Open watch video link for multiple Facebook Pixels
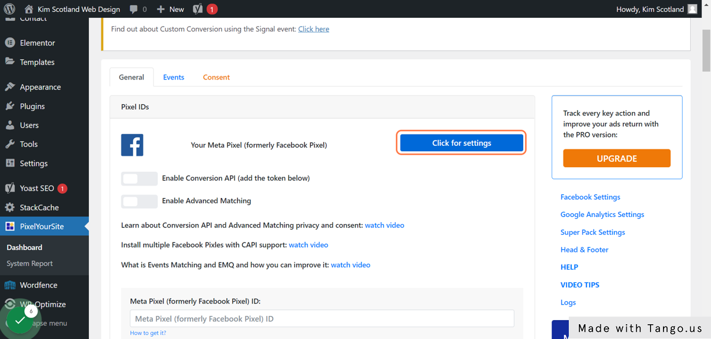The width and height of the screenshot is (711, 339). pyautogui.click(x=308, y=245)
